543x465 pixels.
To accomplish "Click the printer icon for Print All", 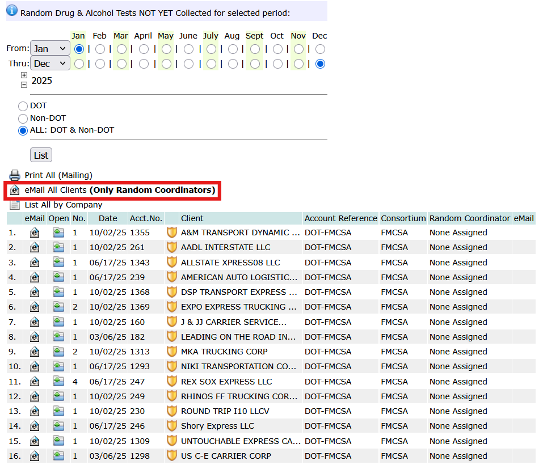I will (15, 175).
